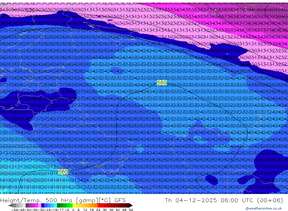The width and height of the screenshot is (288, 211).
Task: Click the dark maroon arrow at legend's warm end
Action: click(131, 205)
